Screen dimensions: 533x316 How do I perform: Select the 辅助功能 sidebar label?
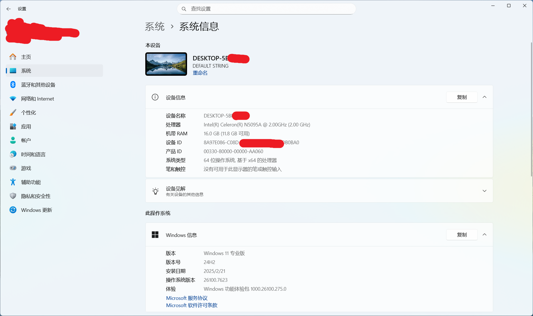(31, 182)
